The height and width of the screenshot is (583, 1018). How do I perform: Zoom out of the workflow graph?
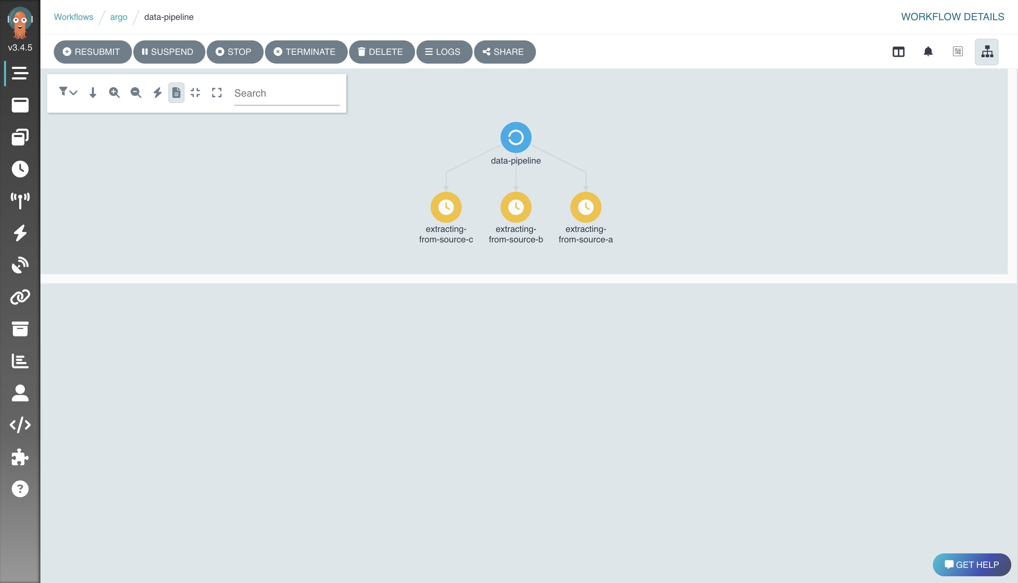tap(136, 93)
